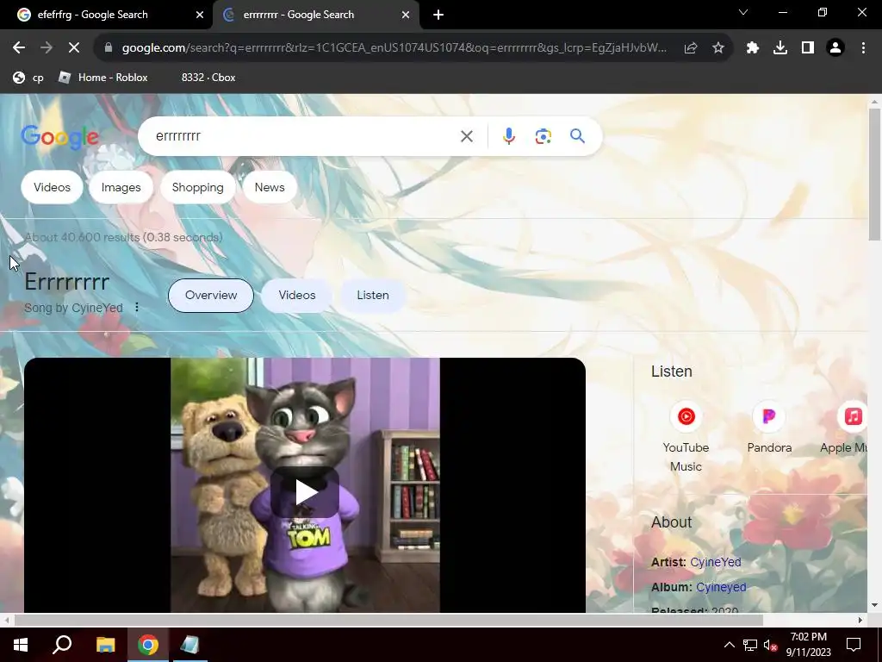Open Chrome downloads
Screen dimensions: 882x662
780,48
